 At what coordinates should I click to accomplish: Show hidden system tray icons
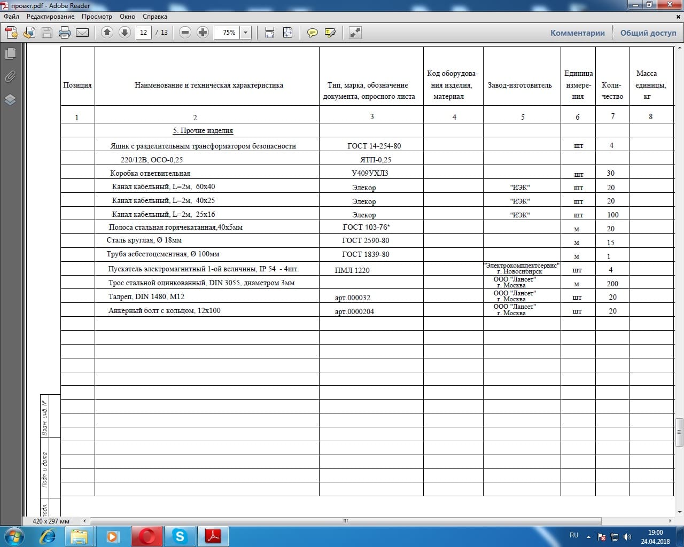588,536
